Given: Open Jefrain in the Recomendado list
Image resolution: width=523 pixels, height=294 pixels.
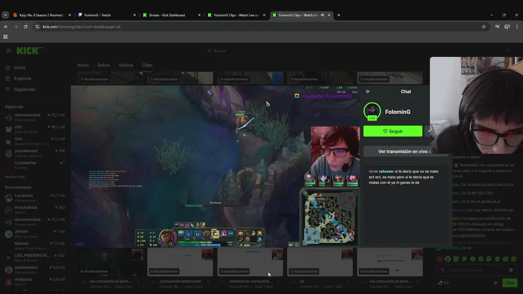Looking at the screenshot, I should 35,234.
